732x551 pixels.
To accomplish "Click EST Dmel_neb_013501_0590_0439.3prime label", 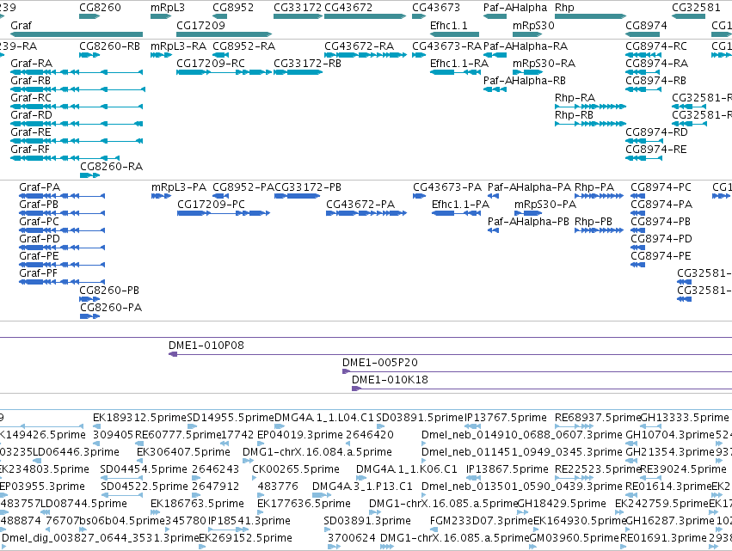I will (522, 487).
